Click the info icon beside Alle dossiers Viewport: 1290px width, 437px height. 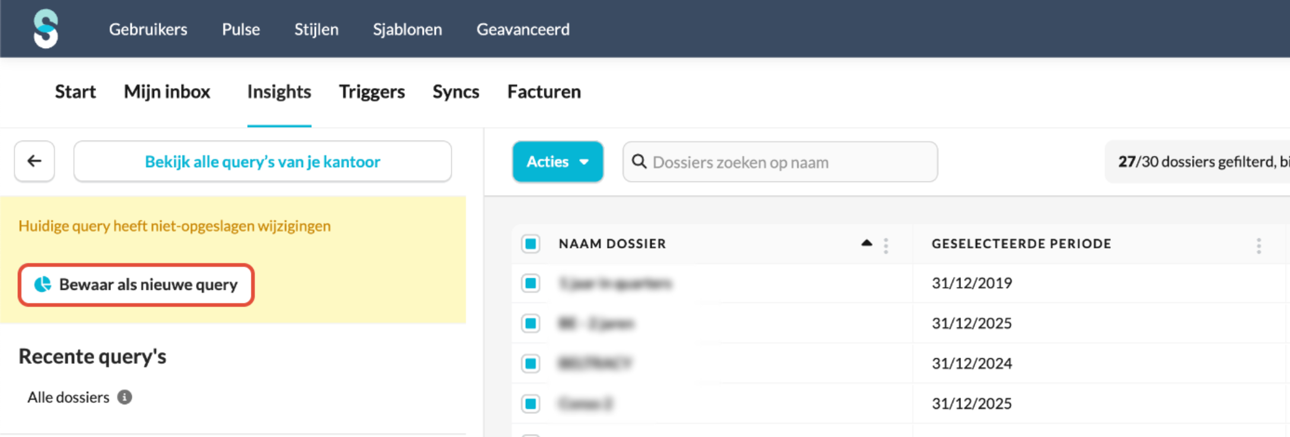click(124, 397)
